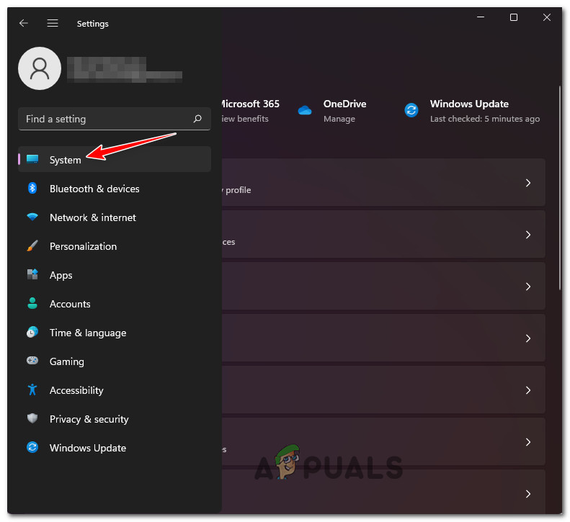Open Network & internet settings
Screen dimensions: 570x522
point(114,217)
